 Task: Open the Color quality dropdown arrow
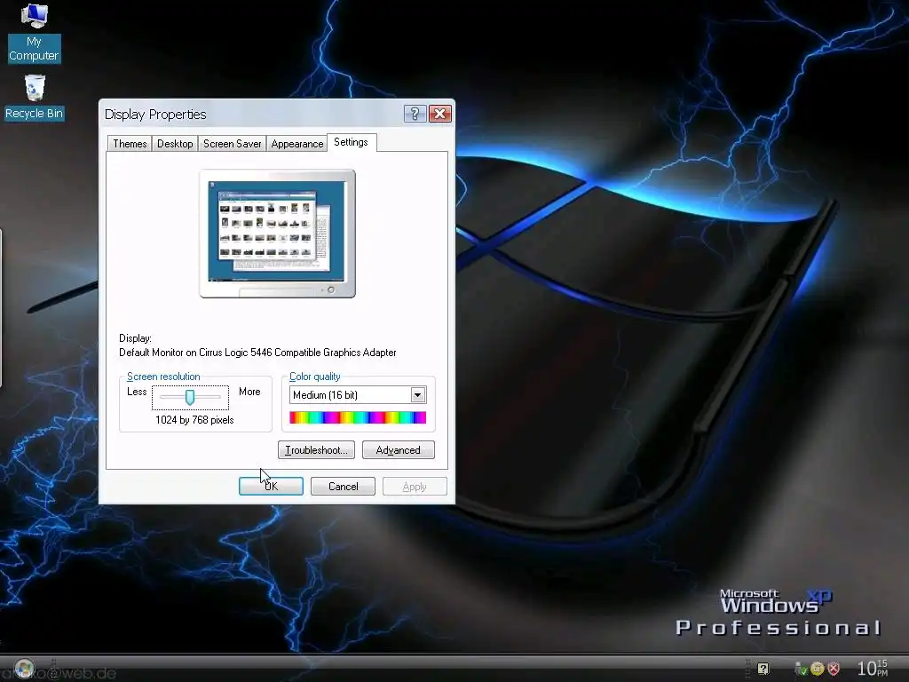tap(417, 395)
